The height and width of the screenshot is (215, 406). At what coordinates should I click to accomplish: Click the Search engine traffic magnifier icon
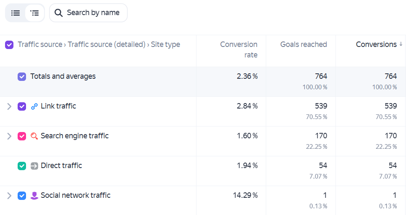pyautogui.click(x=34, y=136)
